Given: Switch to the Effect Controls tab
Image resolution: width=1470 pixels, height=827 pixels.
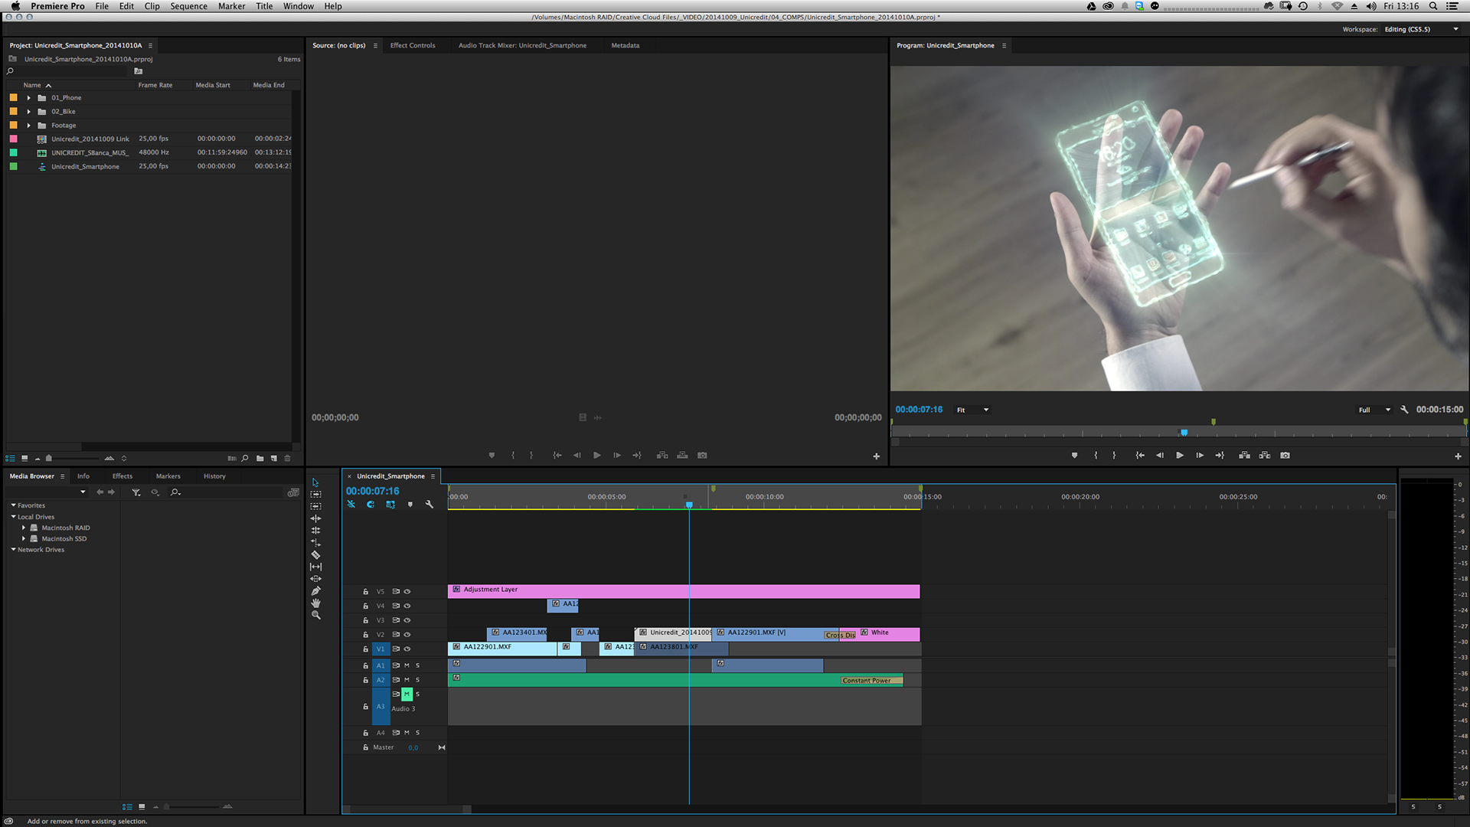Looking at the screenshot, I should (412, 45).
